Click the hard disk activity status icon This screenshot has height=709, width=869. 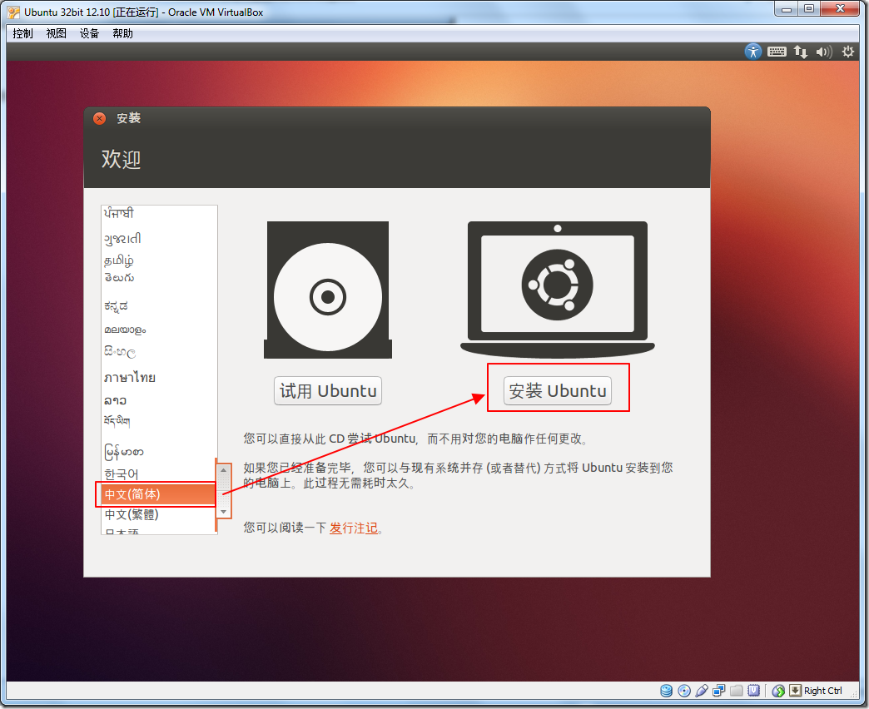pos(667,690)
